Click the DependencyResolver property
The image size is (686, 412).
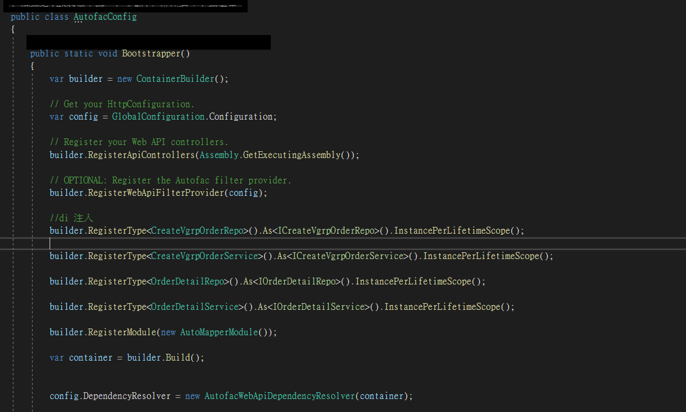[127, 396]
